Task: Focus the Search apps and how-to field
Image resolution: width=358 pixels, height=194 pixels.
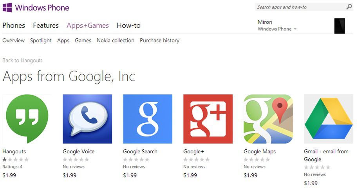Action: click(x=300, y=7)
